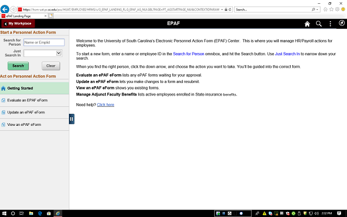Click the taskbar clock showing 2:32 PM
The width and height of the screenshot is (347, 217).
coord(326,213)
